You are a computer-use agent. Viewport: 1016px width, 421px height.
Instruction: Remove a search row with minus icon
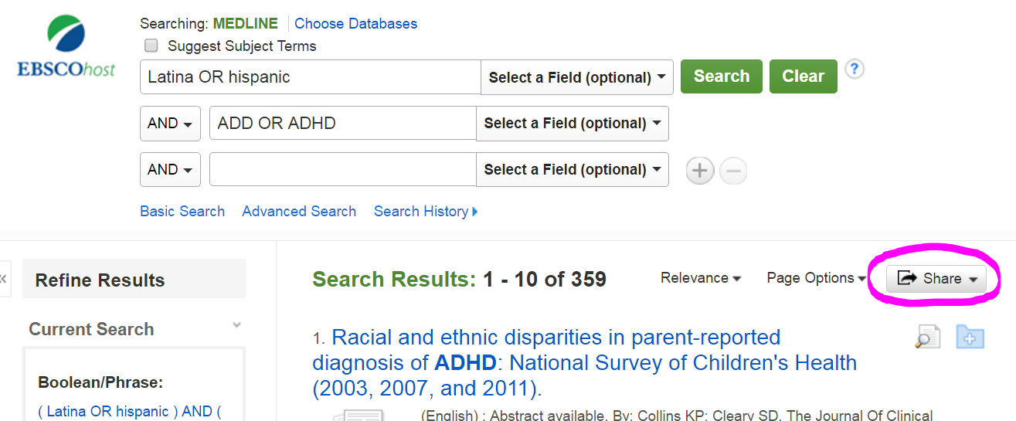pyautogui.click(x=733, y=171)
